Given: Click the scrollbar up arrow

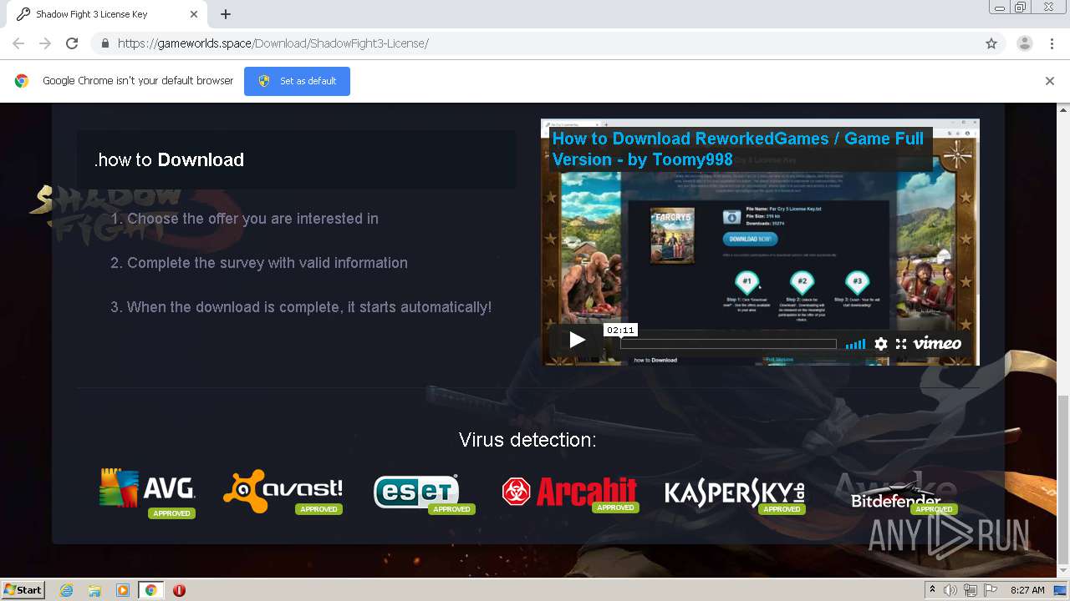Looking at the screenshot, I should pyautogui.click(x=1063, y=109).
